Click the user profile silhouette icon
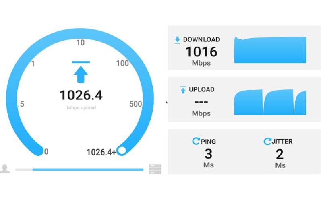Screen dimensions: 321x198 [x=5, y=169]
